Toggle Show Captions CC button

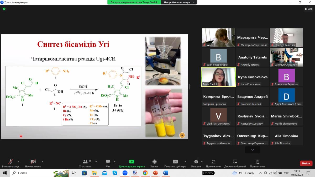coord(175,162)
